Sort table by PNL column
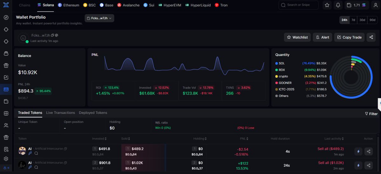Image resolution: width=381 pixels, height=174 pixels. pos(244,138)
